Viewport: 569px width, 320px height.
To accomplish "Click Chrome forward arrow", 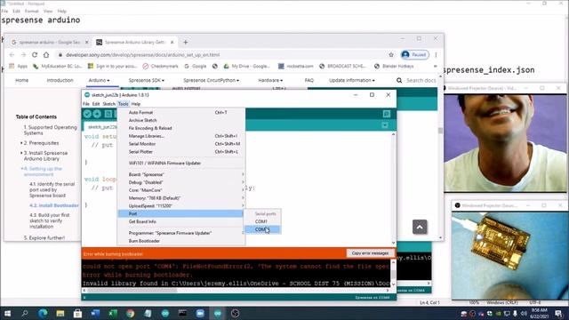I will click(23, 55).
